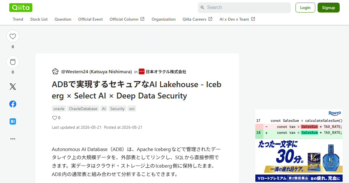
Task: Select the oracle tag
Action: [59, 109]
